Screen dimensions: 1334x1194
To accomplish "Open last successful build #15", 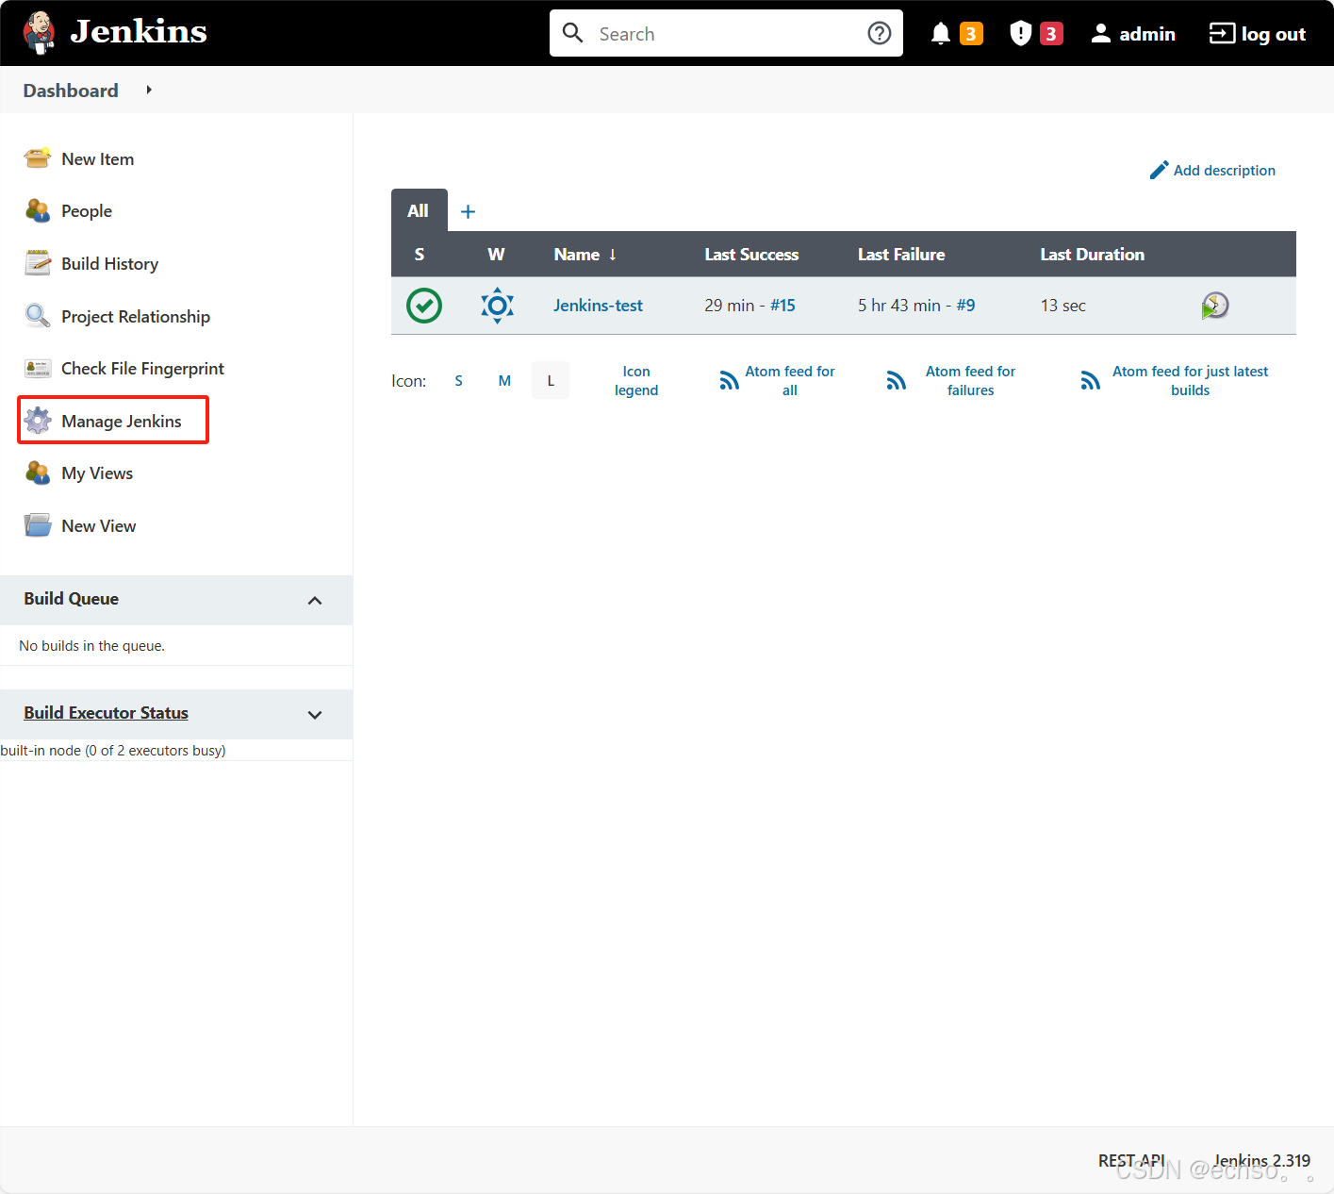I will coord(782,306).
